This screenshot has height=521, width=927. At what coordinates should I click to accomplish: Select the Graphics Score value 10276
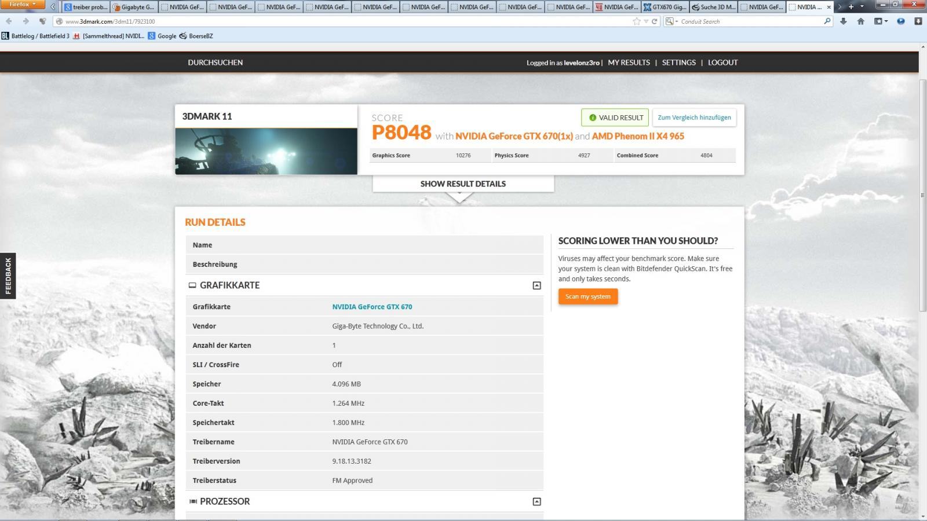point(463,155)
